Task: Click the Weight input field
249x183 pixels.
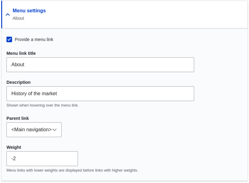Action: [42, 158]
